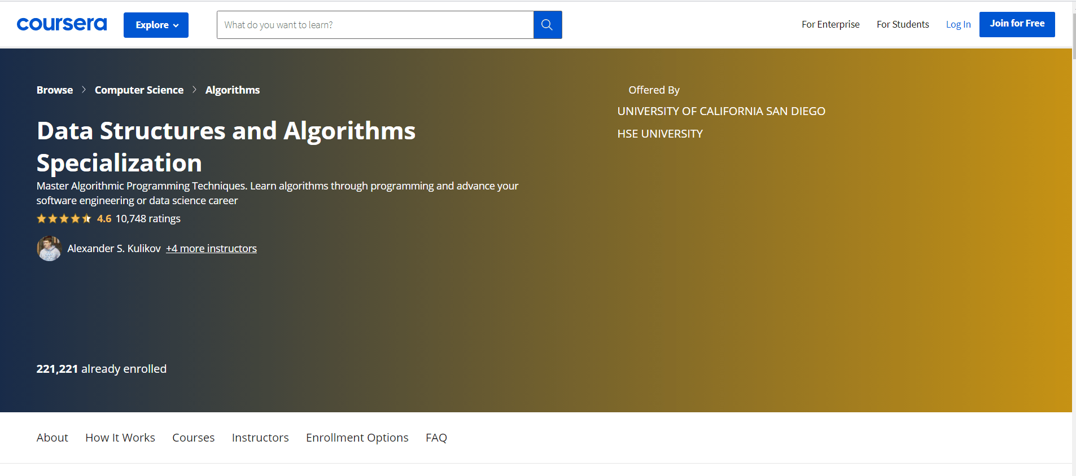This screenshot has width=1076, height=476.
Task: Click HSE University text
Action: point(660,134)
